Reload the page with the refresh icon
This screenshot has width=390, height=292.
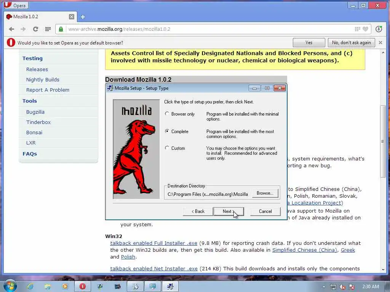pyautogui.click(x=35, y=29)
